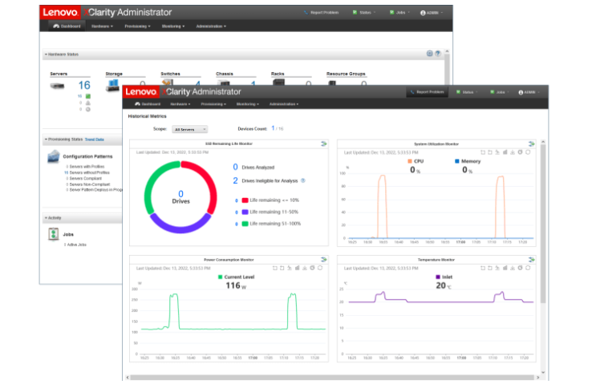Pop out the Power Consumption Monitor panel

(323, 260)
